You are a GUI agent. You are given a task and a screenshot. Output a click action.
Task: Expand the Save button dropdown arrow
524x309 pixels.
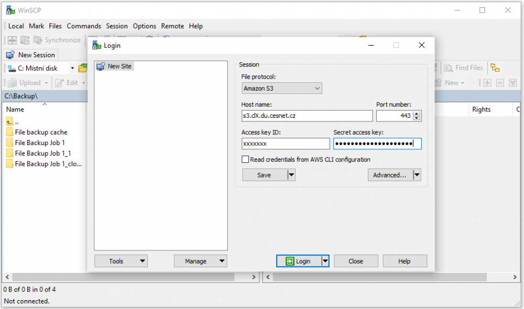pos(291,175)
